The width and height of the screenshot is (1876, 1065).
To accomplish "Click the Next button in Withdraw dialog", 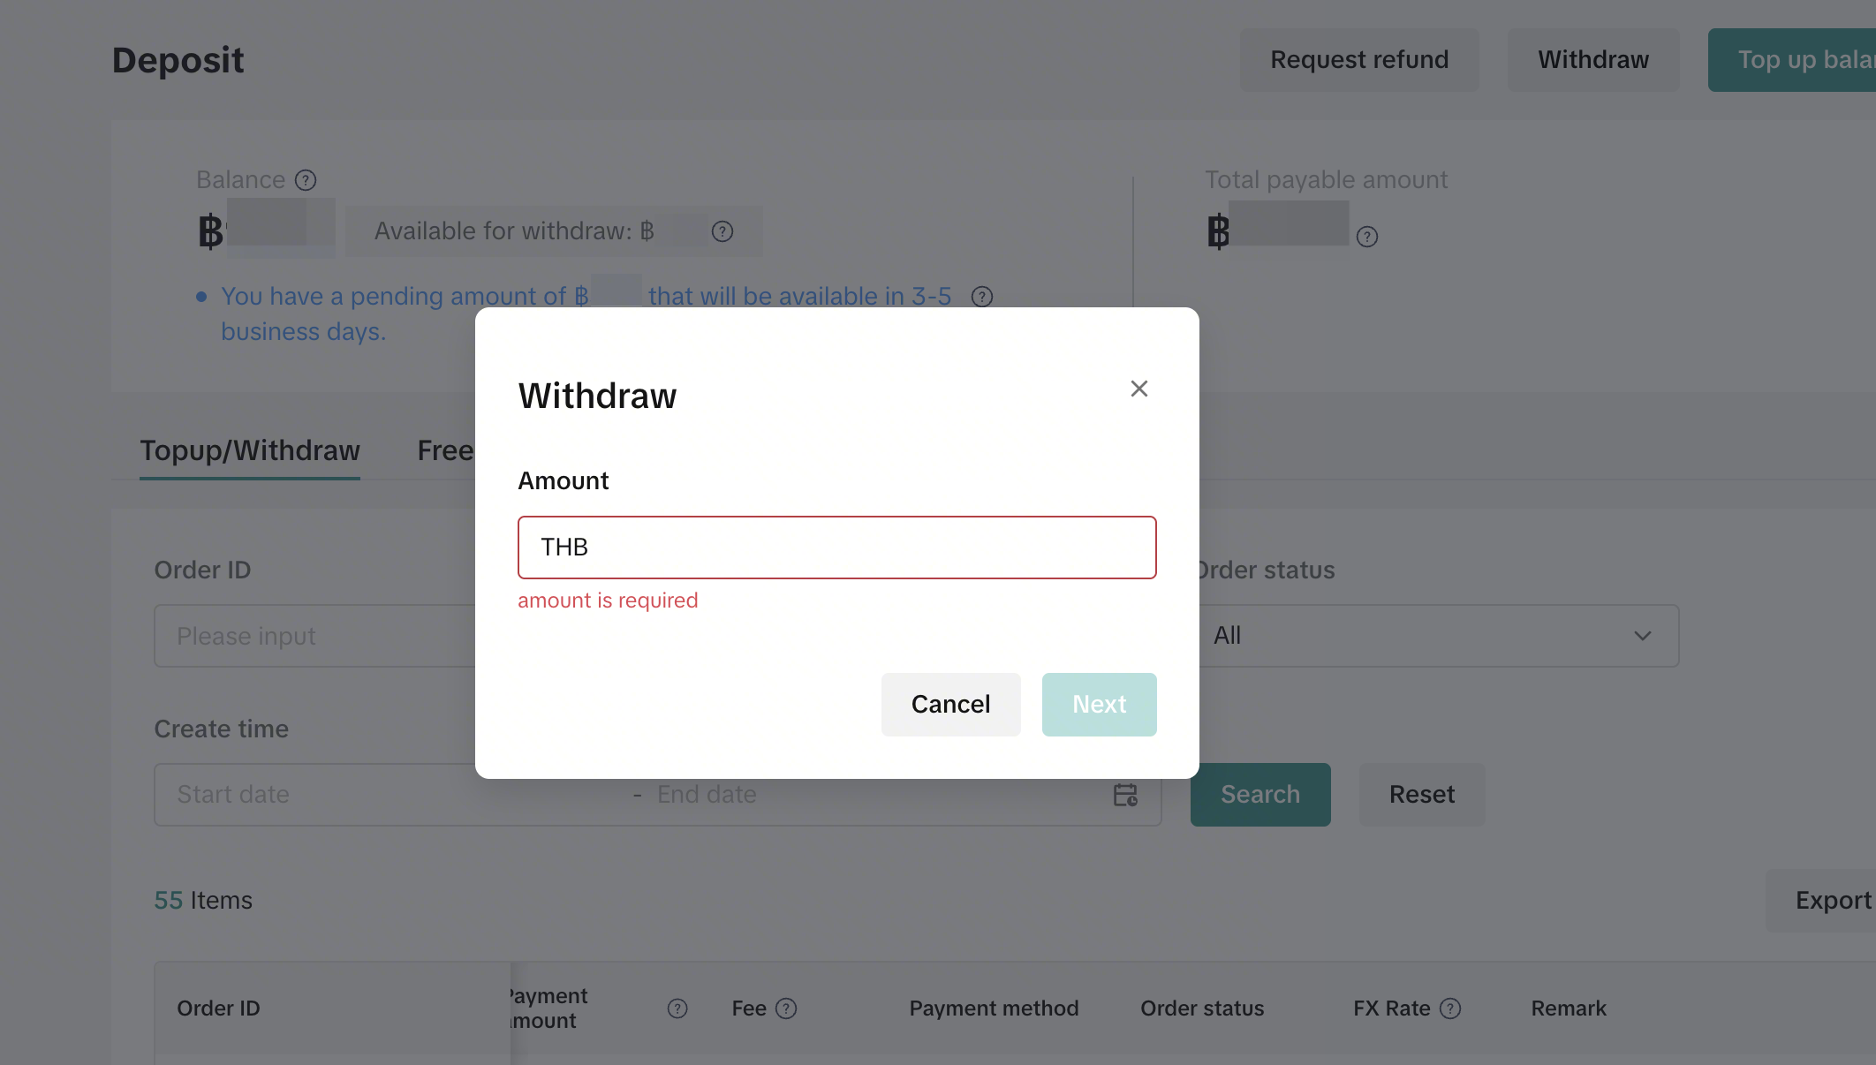I will [x=1099, y=705].
